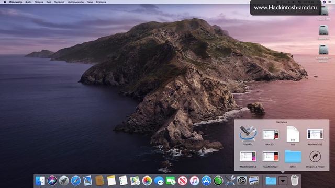Select the middle hard drive desktop icon
The height and width of the screenshot is (188, 335).
point(323,30)
